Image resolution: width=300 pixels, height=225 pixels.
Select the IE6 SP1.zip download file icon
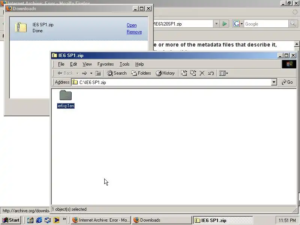pos(21,27)
